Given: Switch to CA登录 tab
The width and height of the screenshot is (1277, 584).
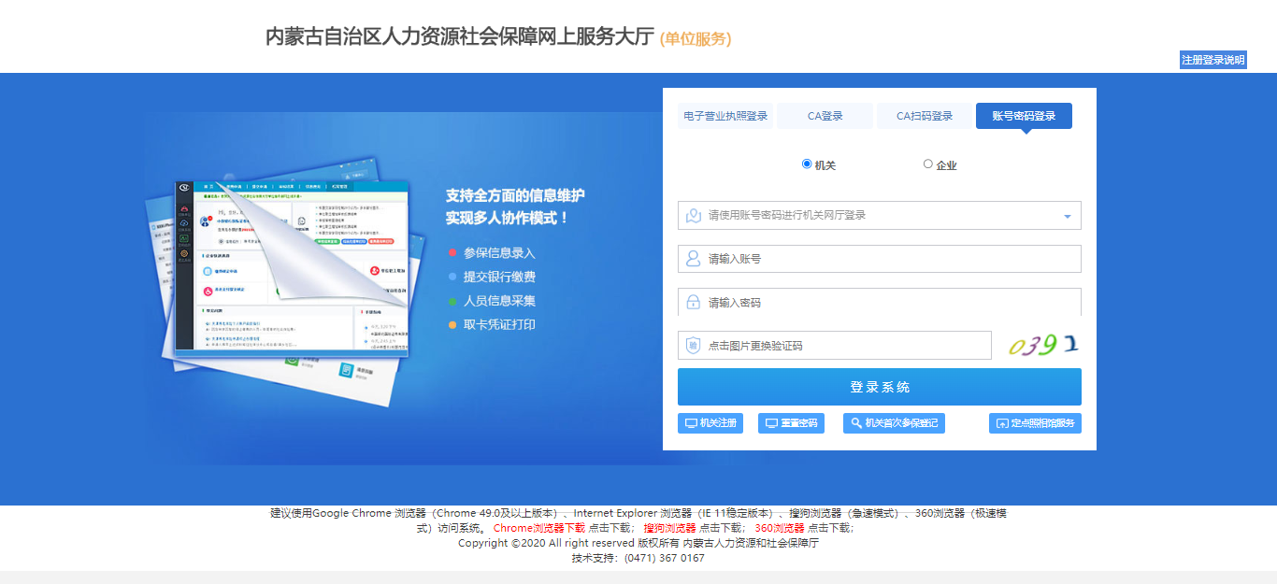Looking at the screenshot, I should [x=825, y=116].
